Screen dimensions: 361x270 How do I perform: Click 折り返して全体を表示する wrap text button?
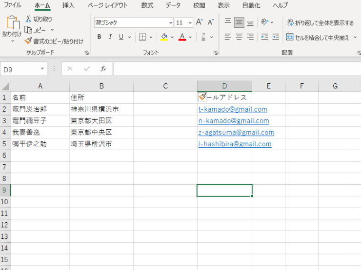[320, 23]
